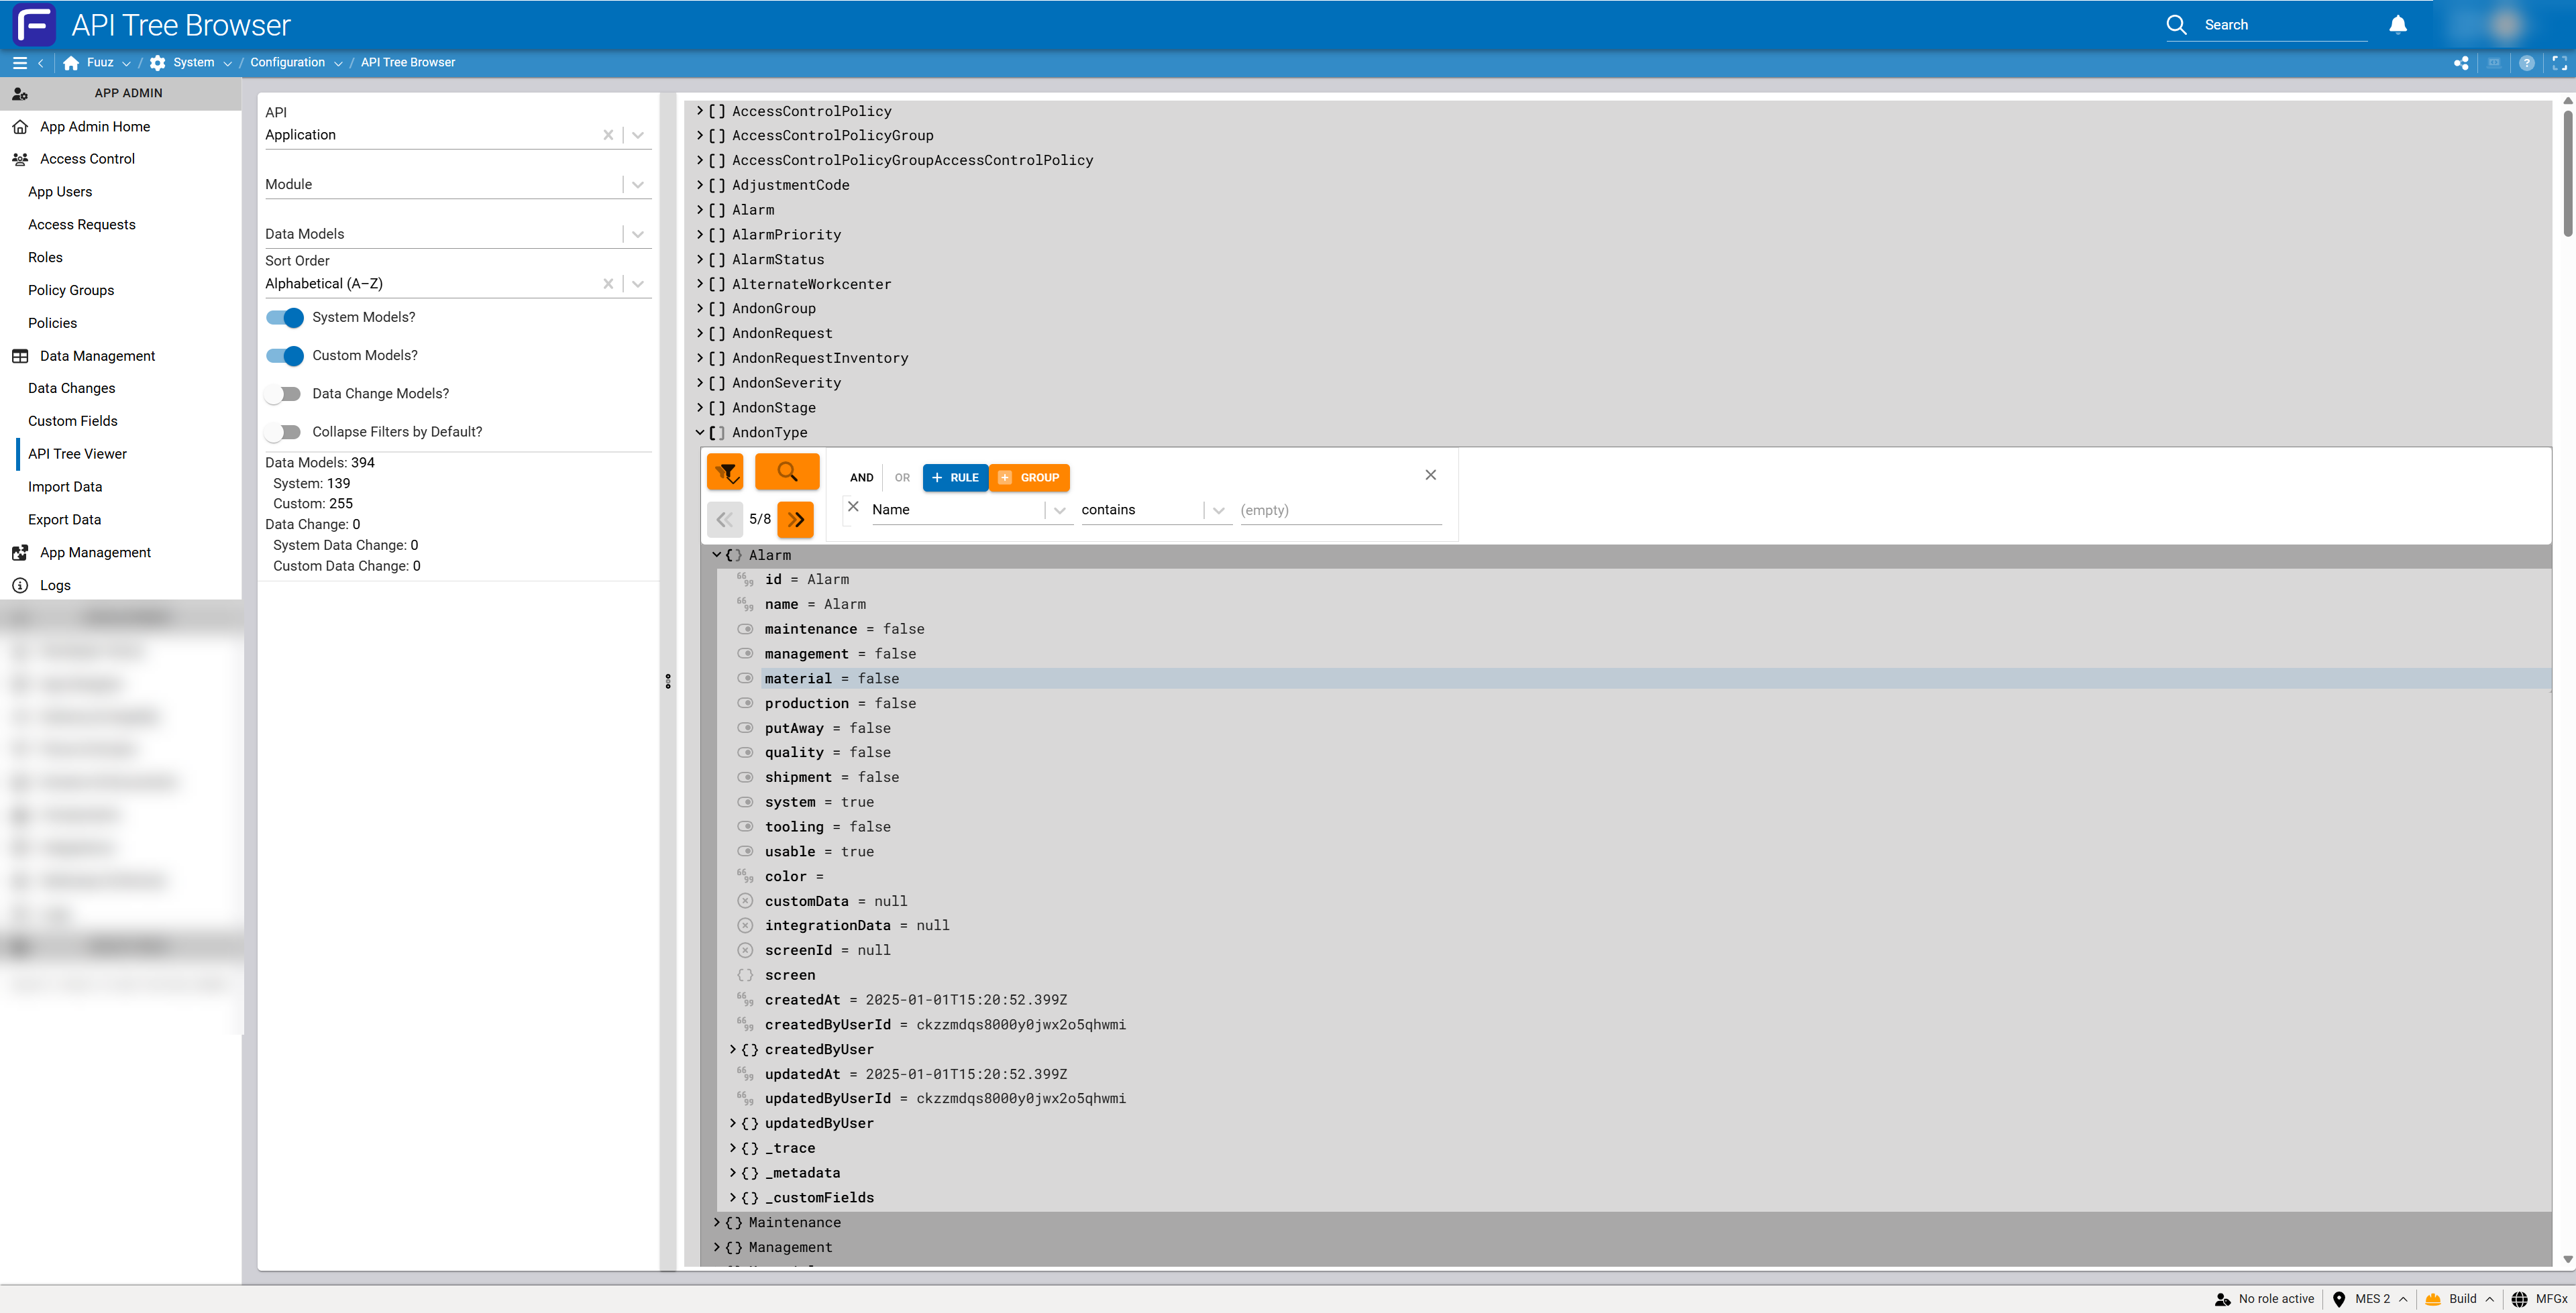This screenshot has width=2576, height=1313.
Task: Click the blue RULE button
Action: point(955,478)
